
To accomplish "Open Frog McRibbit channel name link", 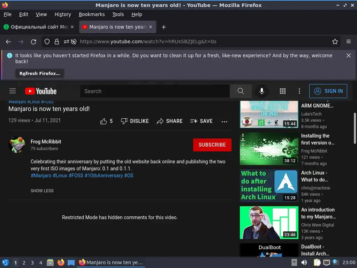I will [x=46, y=142].
